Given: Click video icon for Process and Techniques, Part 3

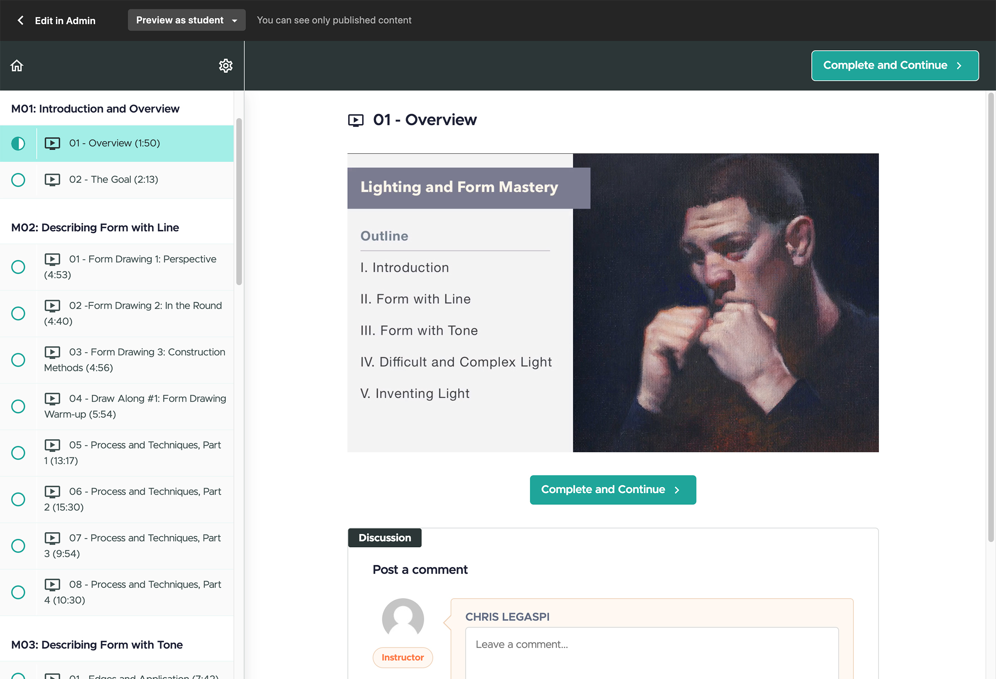Looking at the screenshot, I should coord(52,538).
